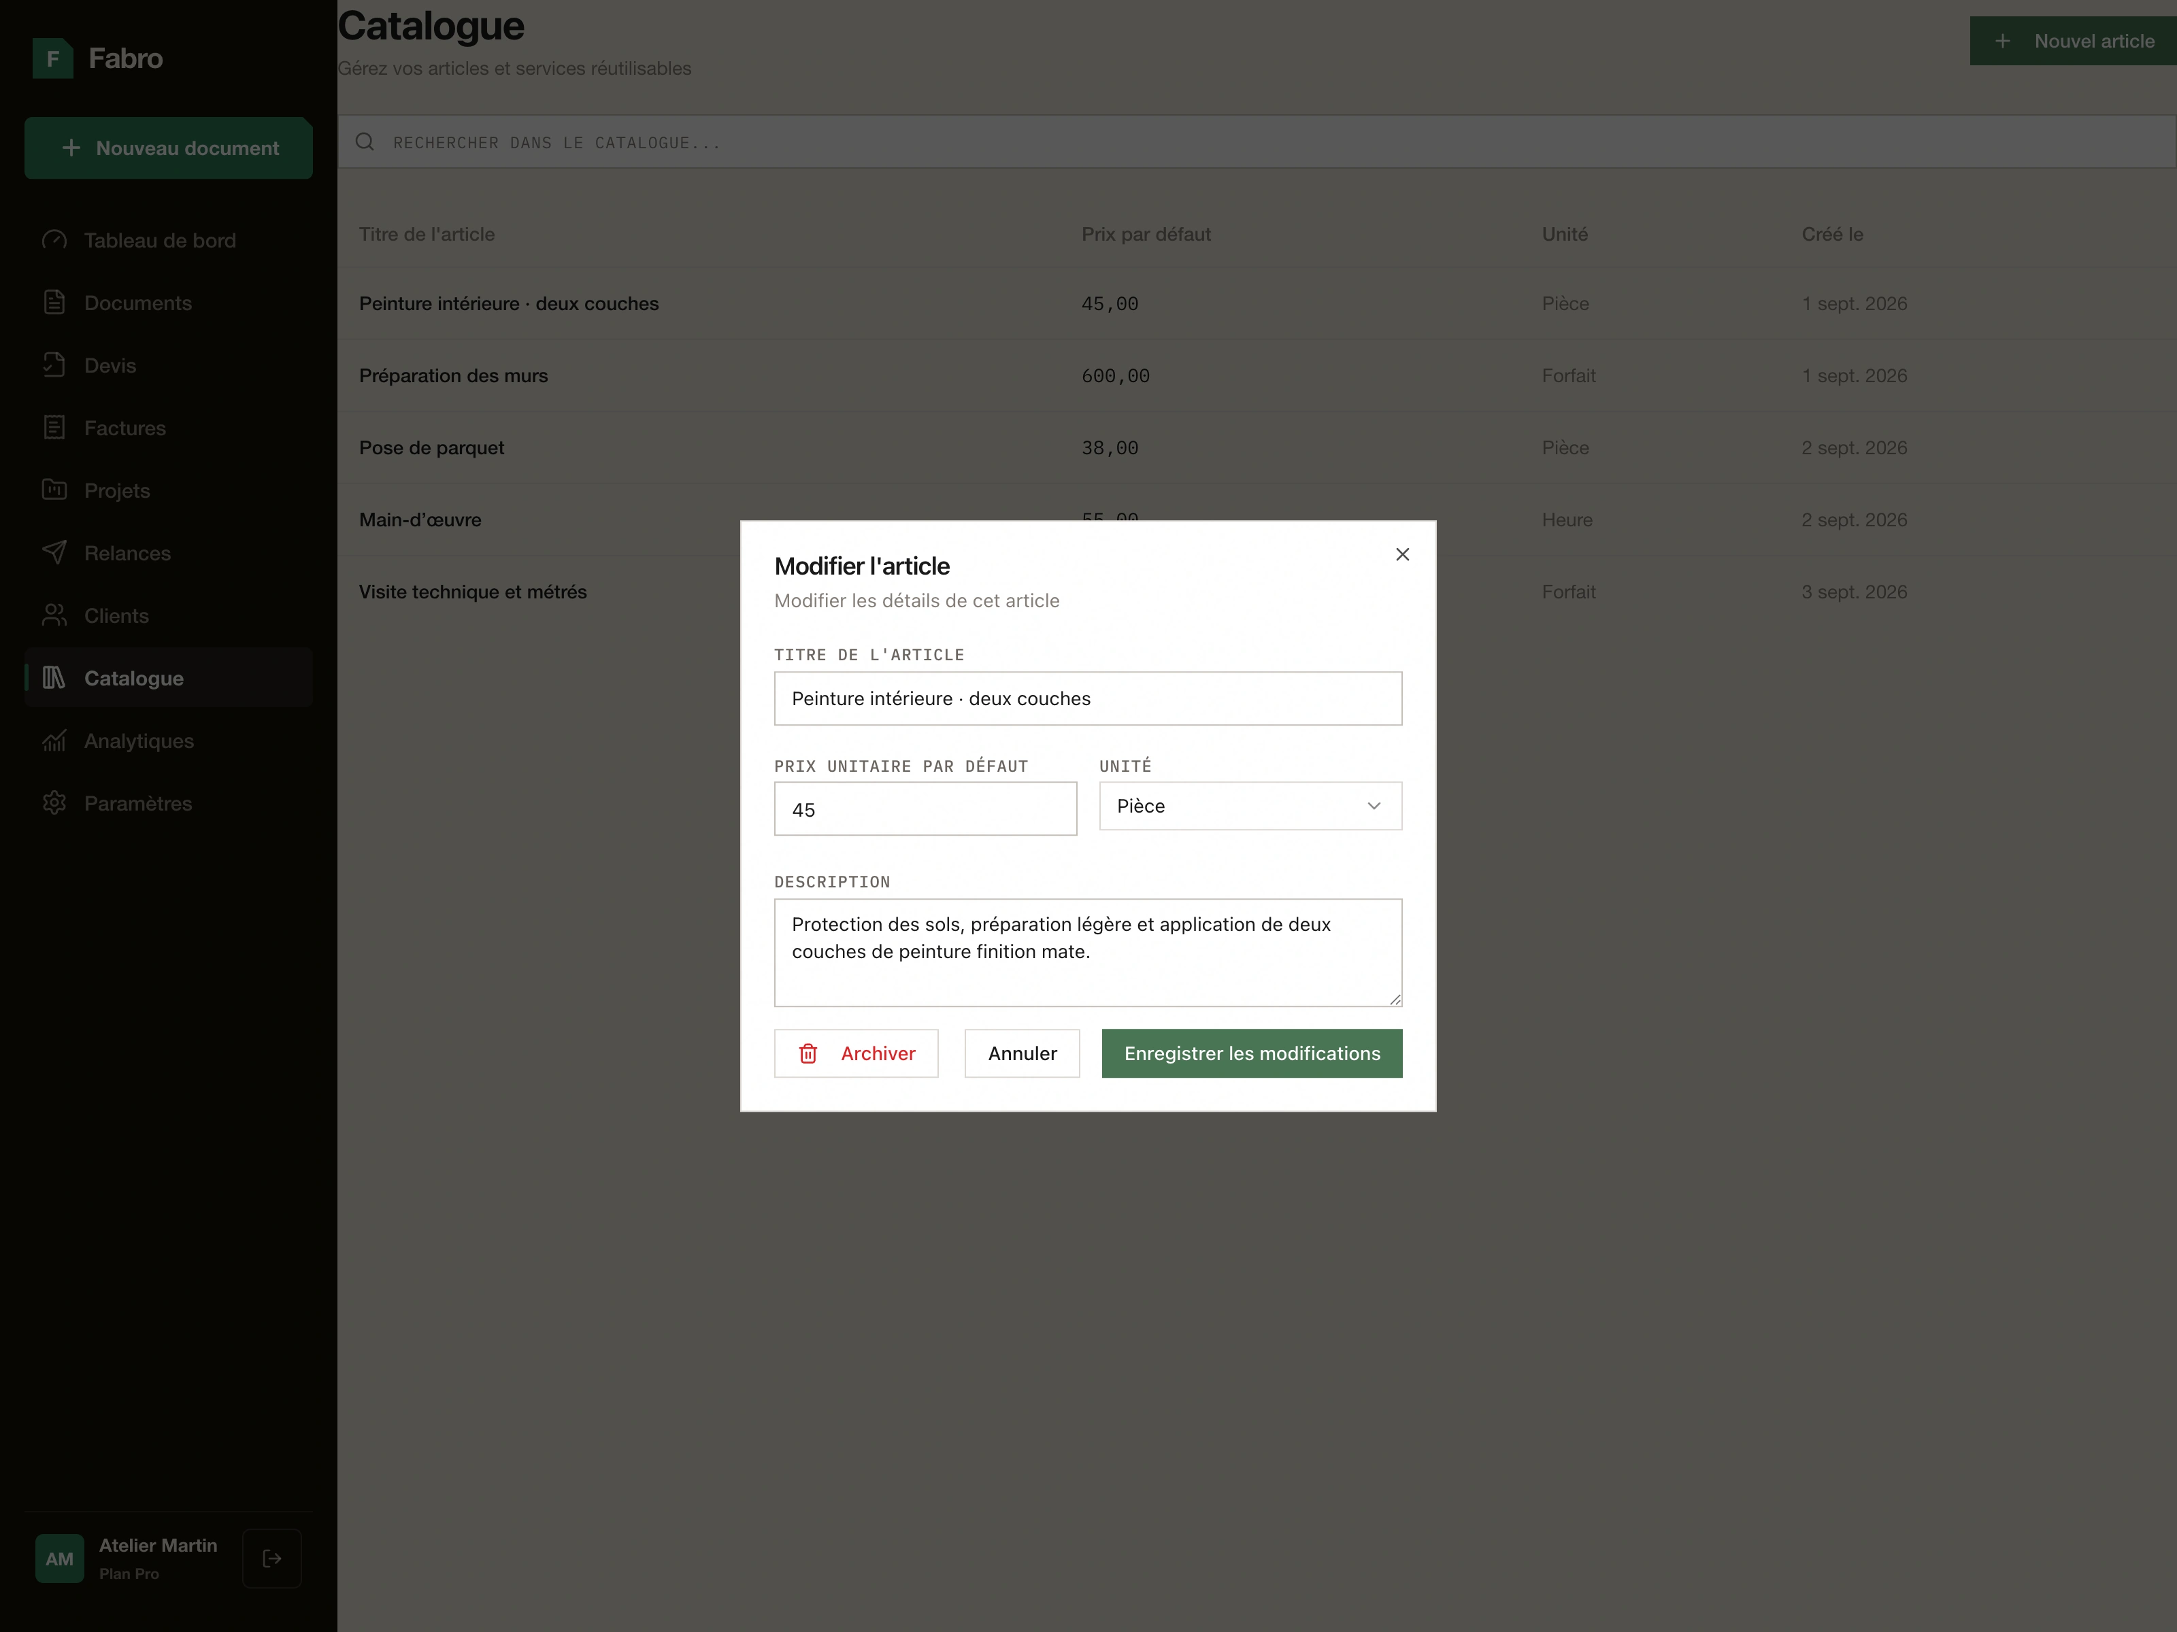Click the Prix par défaut column header
The image size is (2177, 1632).
tap(1146, 234)
